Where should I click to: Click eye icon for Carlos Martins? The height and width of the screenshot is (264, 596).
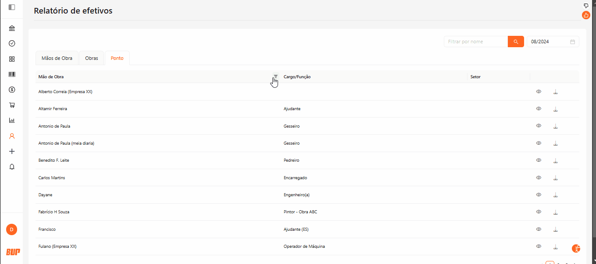tap(539, 177)
